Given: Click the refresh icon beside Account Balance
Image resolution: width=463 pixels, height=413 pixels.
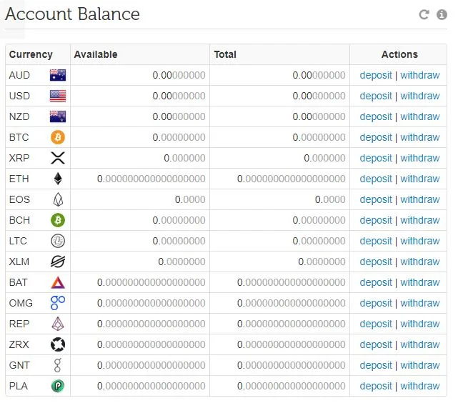Looking at the screenshot, I should tap(424, 14).
